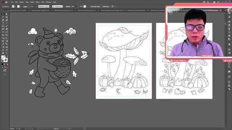
Task: Open Opacity panel link in control bar
Action: pos(68,6)
